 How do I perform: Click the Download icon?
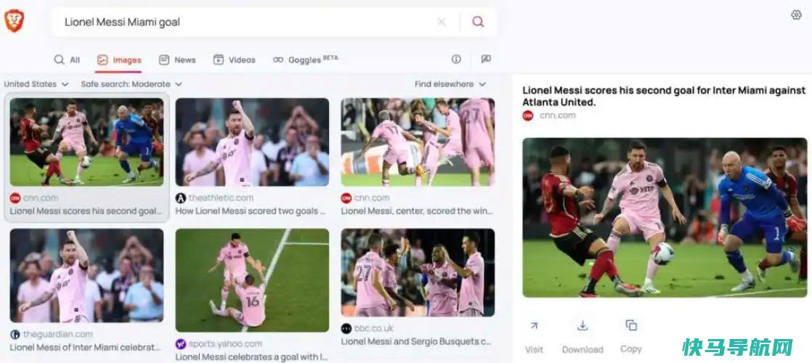(582, 326)
